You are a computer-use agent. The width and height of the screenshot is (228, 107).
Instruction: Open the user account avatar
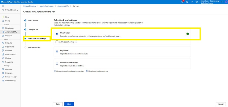[226, 2]
